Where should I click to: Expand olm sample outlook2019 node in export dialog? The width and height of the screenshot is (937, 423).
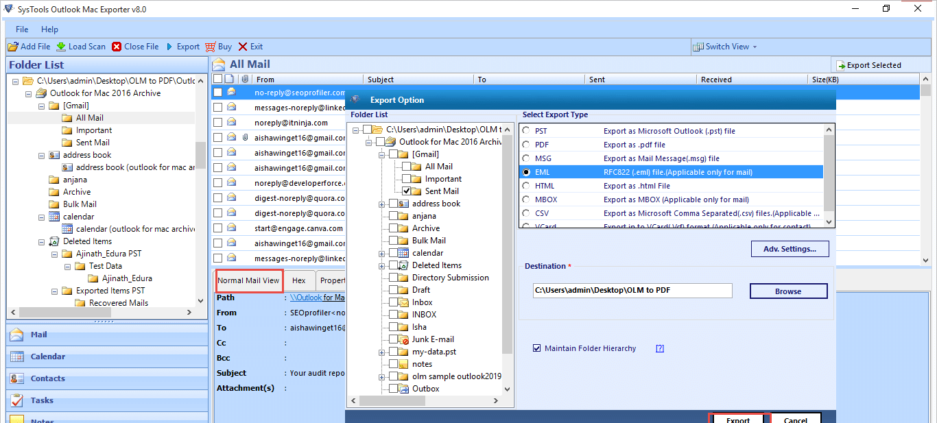tap(381, 376)
